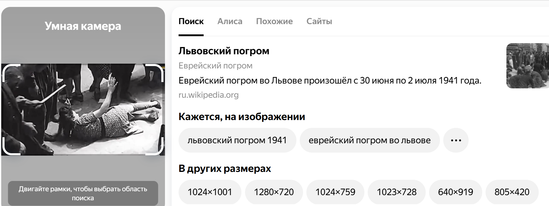Screen dimensions: 549x206
Task: Open the 805×420 size variant
Action: (512, 192)
